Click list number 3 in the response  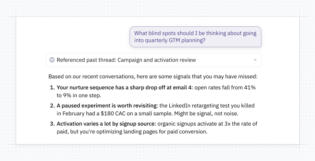click(x=52, y=124)
